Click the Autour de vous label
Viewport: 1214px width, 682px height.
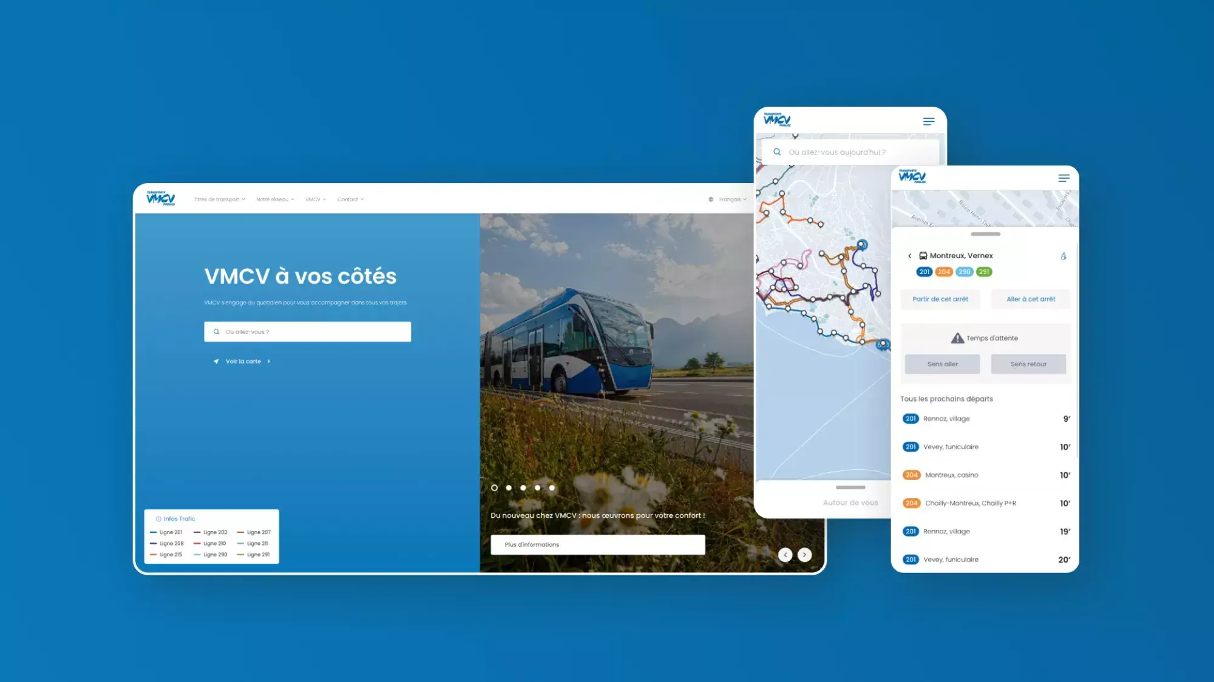(850, 503)
